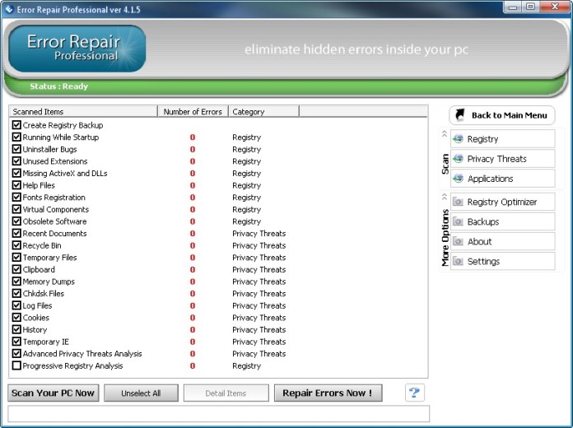Viewport: 573px width, 428px height.
Task: Open help with the question mark icon
Action: tap(415, 393)
